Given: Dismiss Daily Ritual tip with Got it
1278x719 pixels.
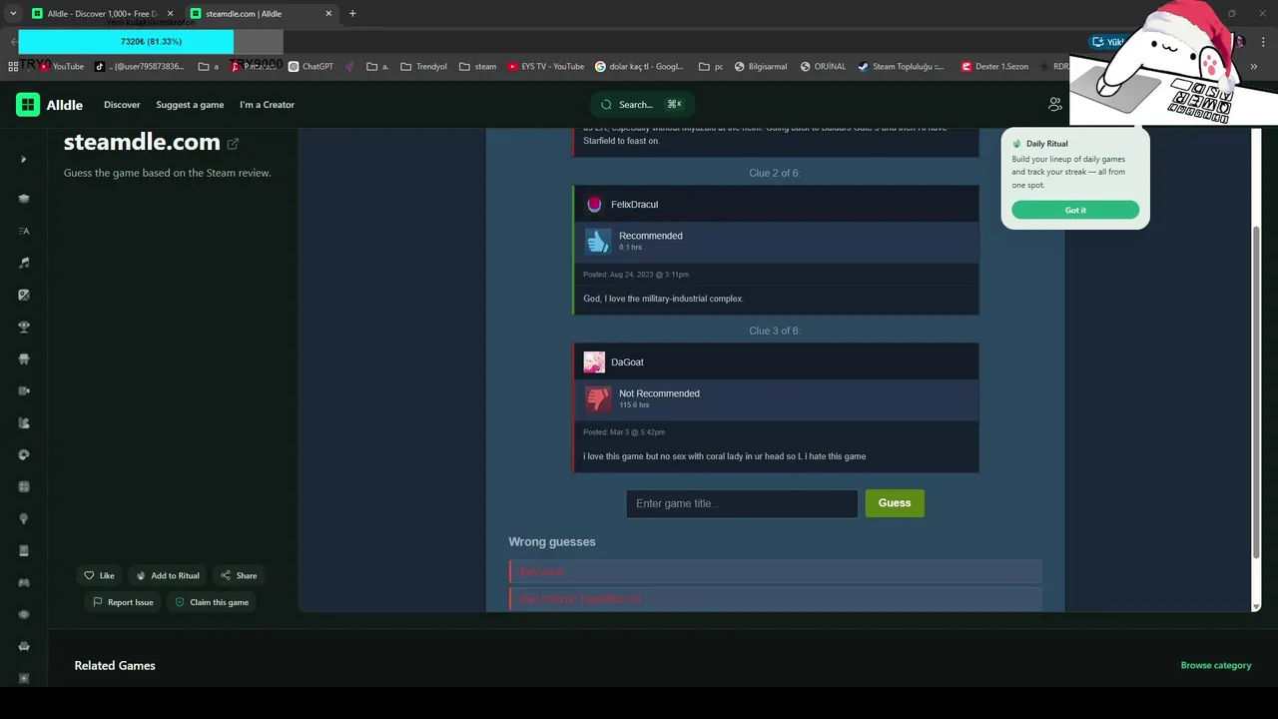Looking at the screenshot, I should (x=1075, y=210).
